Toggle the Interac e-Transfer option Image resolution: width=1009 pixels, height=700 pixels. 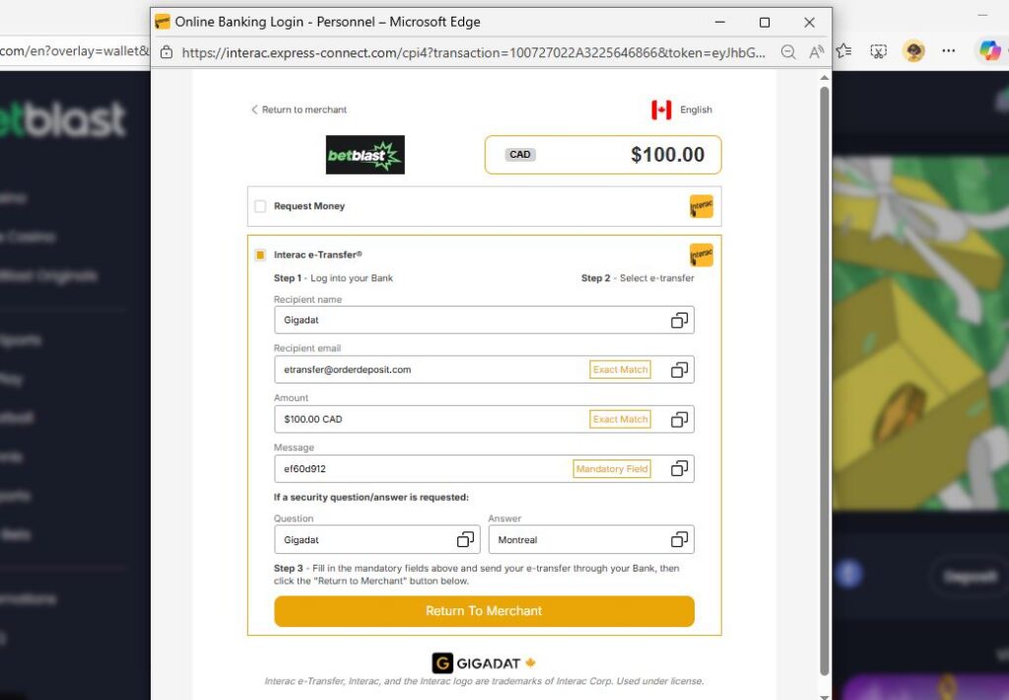coord(260,255)
